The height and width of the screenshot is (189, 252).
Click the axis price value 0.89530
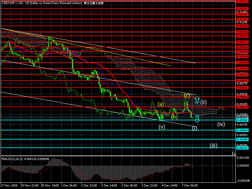pos(242,94)
